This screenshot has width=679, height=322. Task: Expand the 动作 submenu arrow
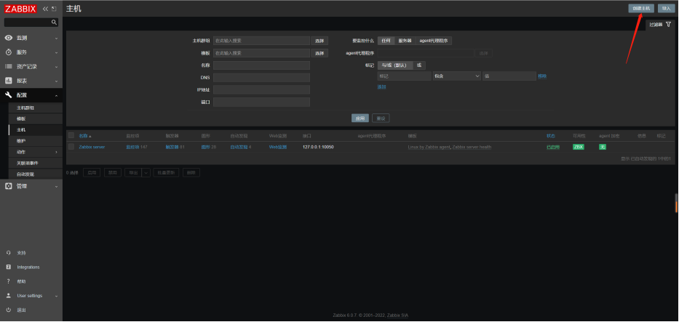coord(56,152)
